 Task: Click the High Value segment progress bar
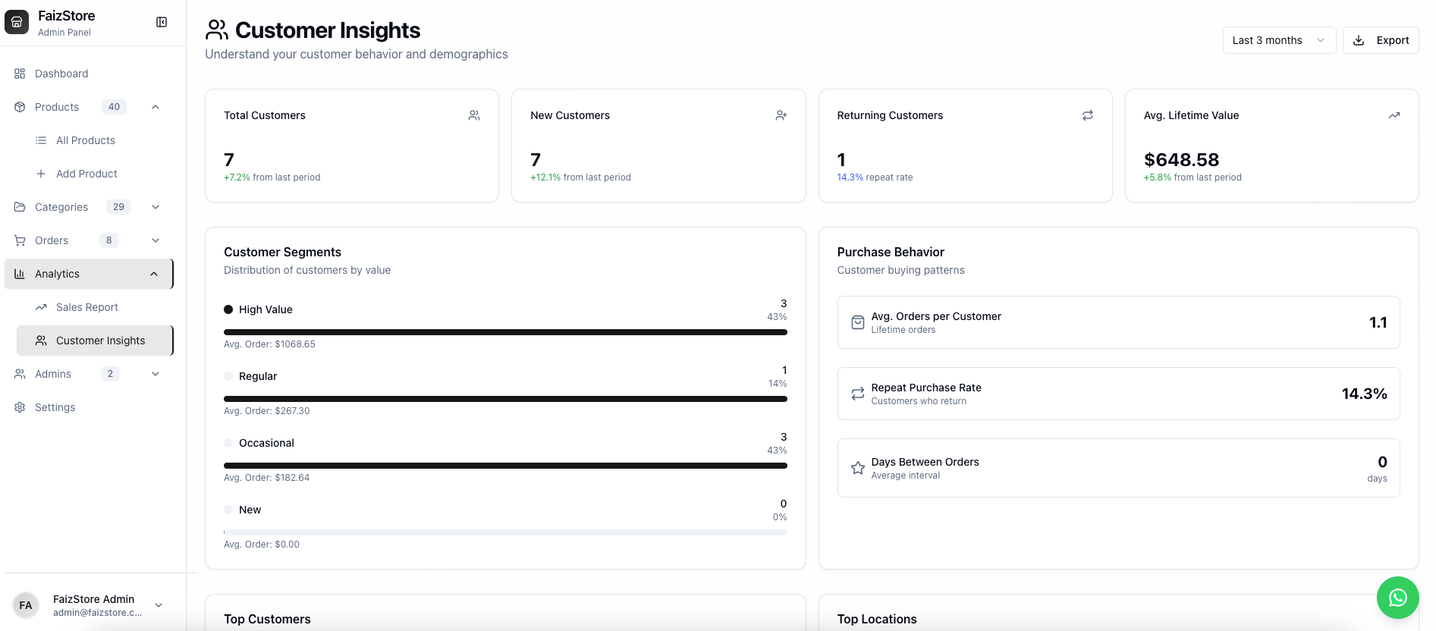505,332
